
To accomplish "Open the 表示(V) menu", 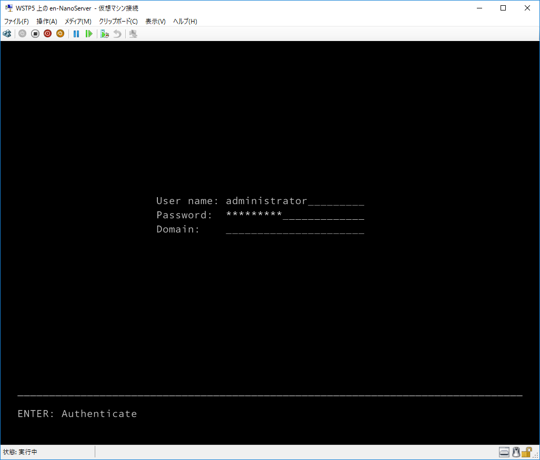I will [155, 22].
